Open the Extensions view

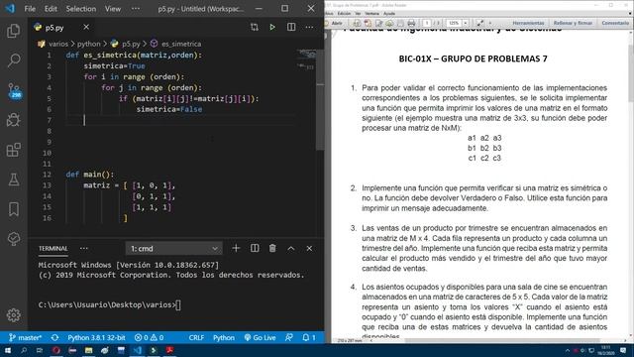point(13,150)
